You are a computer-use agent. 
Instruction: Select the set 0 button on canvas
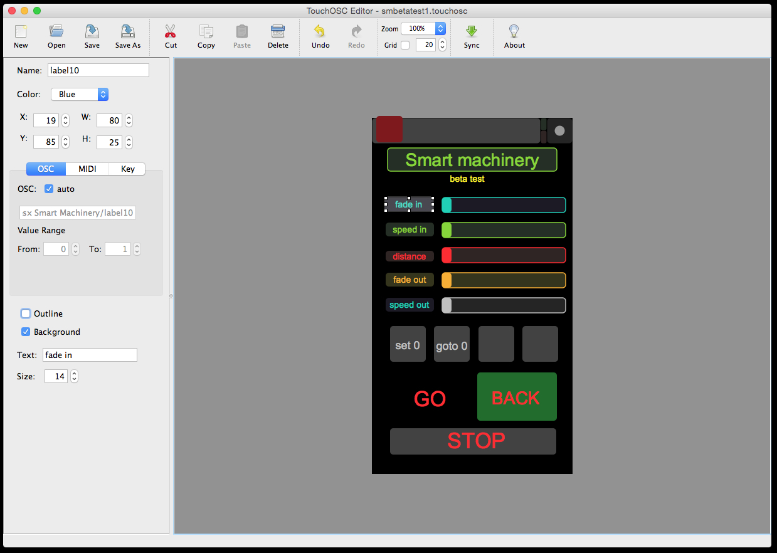408,344
